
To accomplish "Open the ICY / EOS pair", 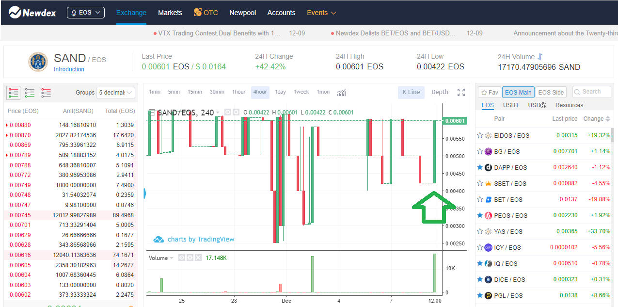I will tap(544, 248).
